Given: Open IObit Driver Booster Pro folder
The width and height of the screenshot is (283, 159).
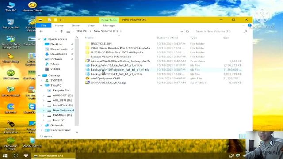Looking at the screenshot, I should point(120,48).
